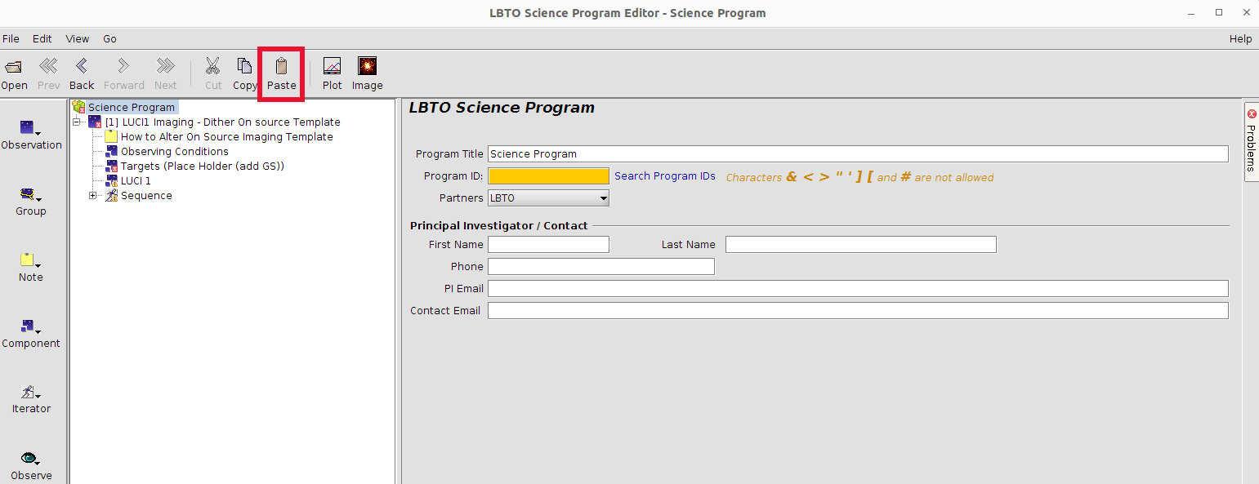Screen dimensions: 1259x484
Task: Select Observing Conditions in the tree
Action: 174,152
